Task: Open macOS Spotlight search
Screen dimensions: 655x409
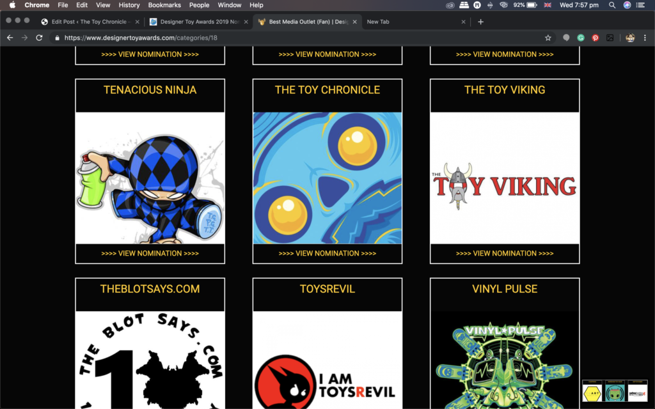Action: pos(612,5)
